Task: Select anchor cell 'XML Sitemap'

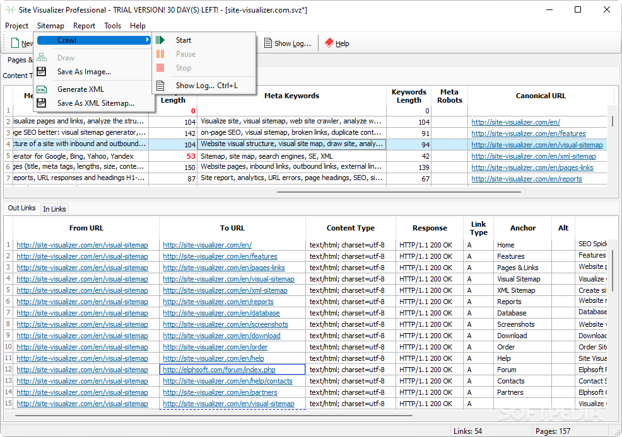Action: (523, 290)
